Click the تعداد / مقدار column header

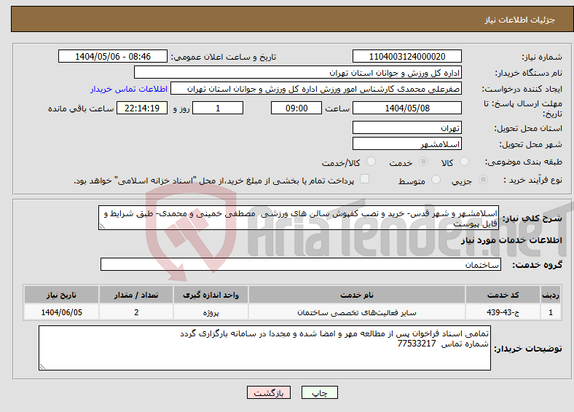(135, 295)
